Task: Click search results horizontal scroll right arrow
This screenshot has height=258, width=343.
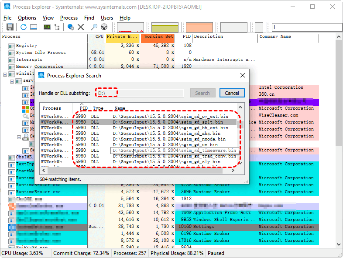Action: [x=233, y=170]
